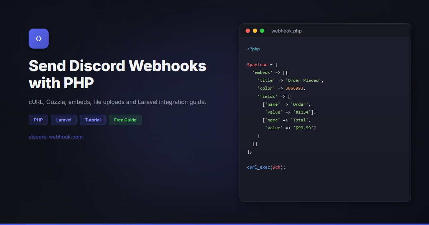Viewport: 429px width, 225px height.
Task: Click the $payload variable in the code
Action: click(x=257, y=64)
